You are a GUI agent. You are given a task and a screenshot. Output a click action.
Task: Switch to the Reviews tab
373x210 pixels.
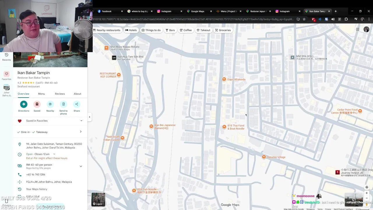(x=60, y=94)
